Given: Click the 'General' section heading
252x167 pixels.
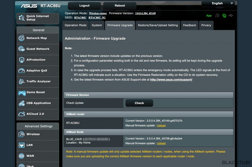Looking at the screenshot, I should 38,30.
